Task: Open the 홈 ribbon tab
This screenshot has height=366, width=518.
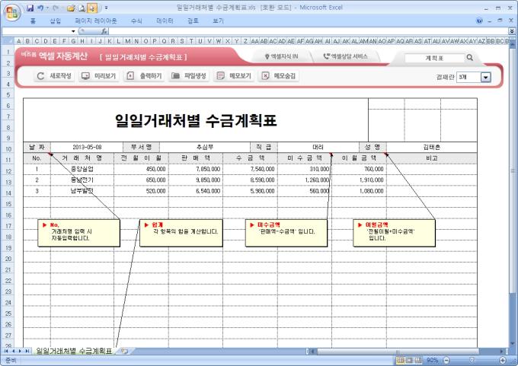Action: pos(33,21)
